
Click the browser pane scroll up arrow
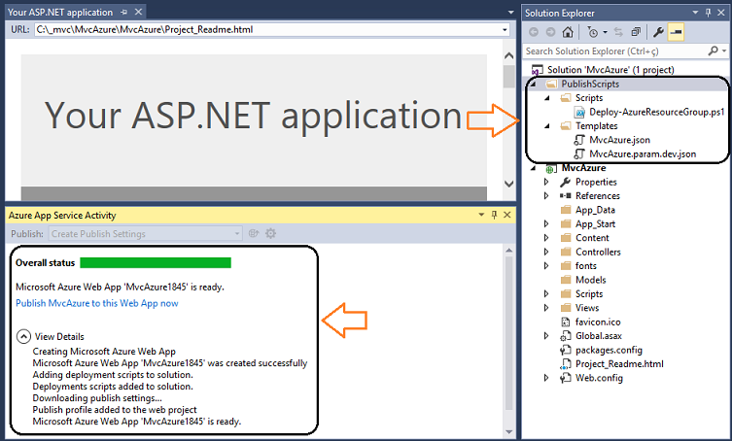click(509, 55)
